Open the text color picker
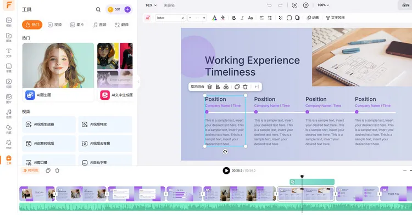The image size is (412, 216). (214, 18)
